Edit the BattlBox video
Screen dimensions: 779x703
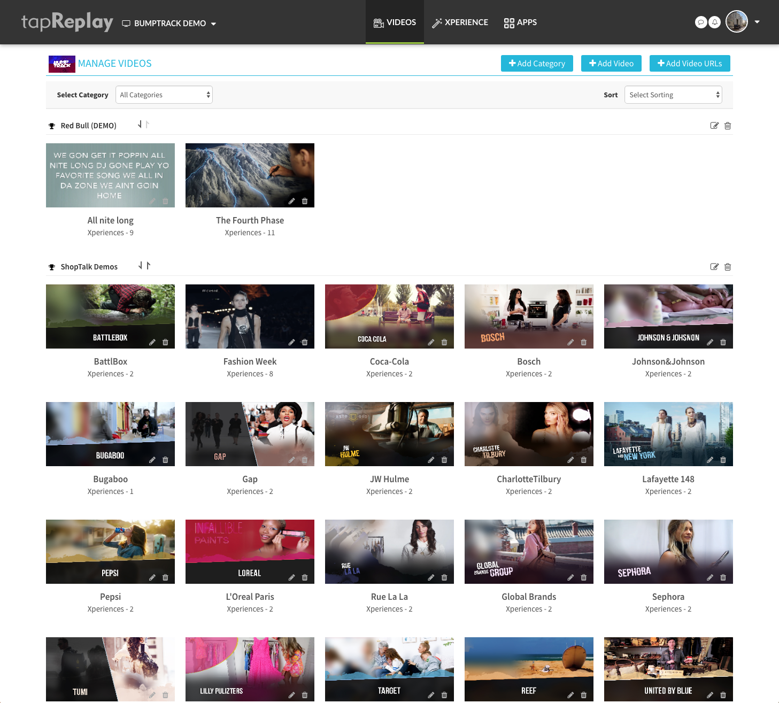[152, 342]
